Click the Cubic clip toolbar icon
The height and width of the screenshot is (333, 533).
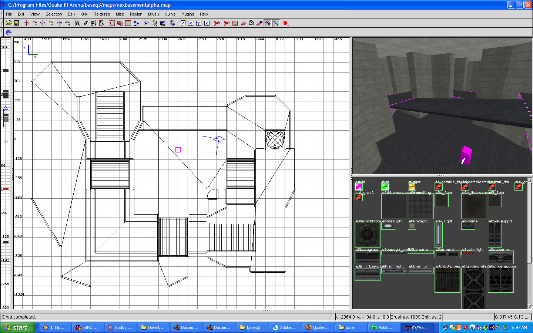pos(163,23)
